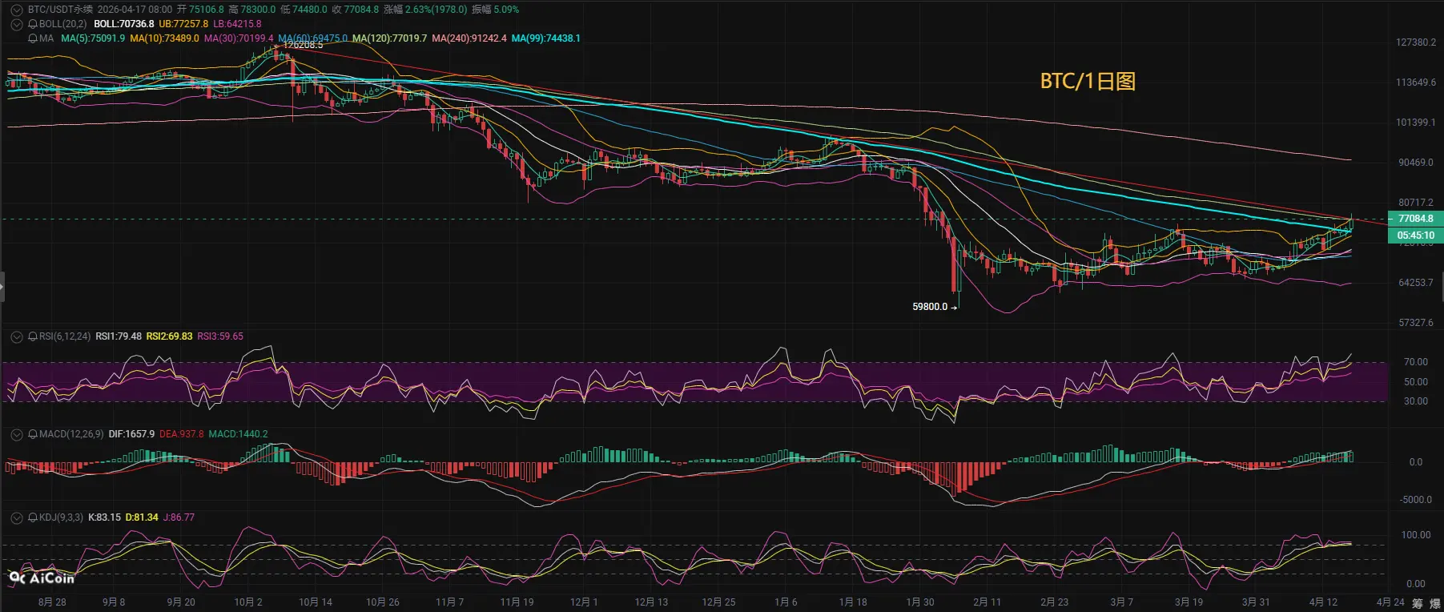Image resolution: width=1444 pixels, height=612 pixels.
Task: Open RSI(6,12,24) indicator settings label
Action: tap(65, 336)
